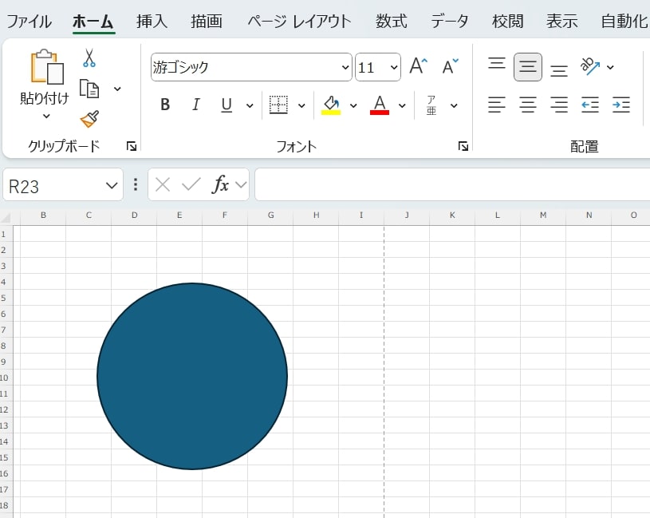Image resolution: width=650 pixels, height=518 pixels.
Task: Expand the copy options arrow
Action: (x=117, y=89)
